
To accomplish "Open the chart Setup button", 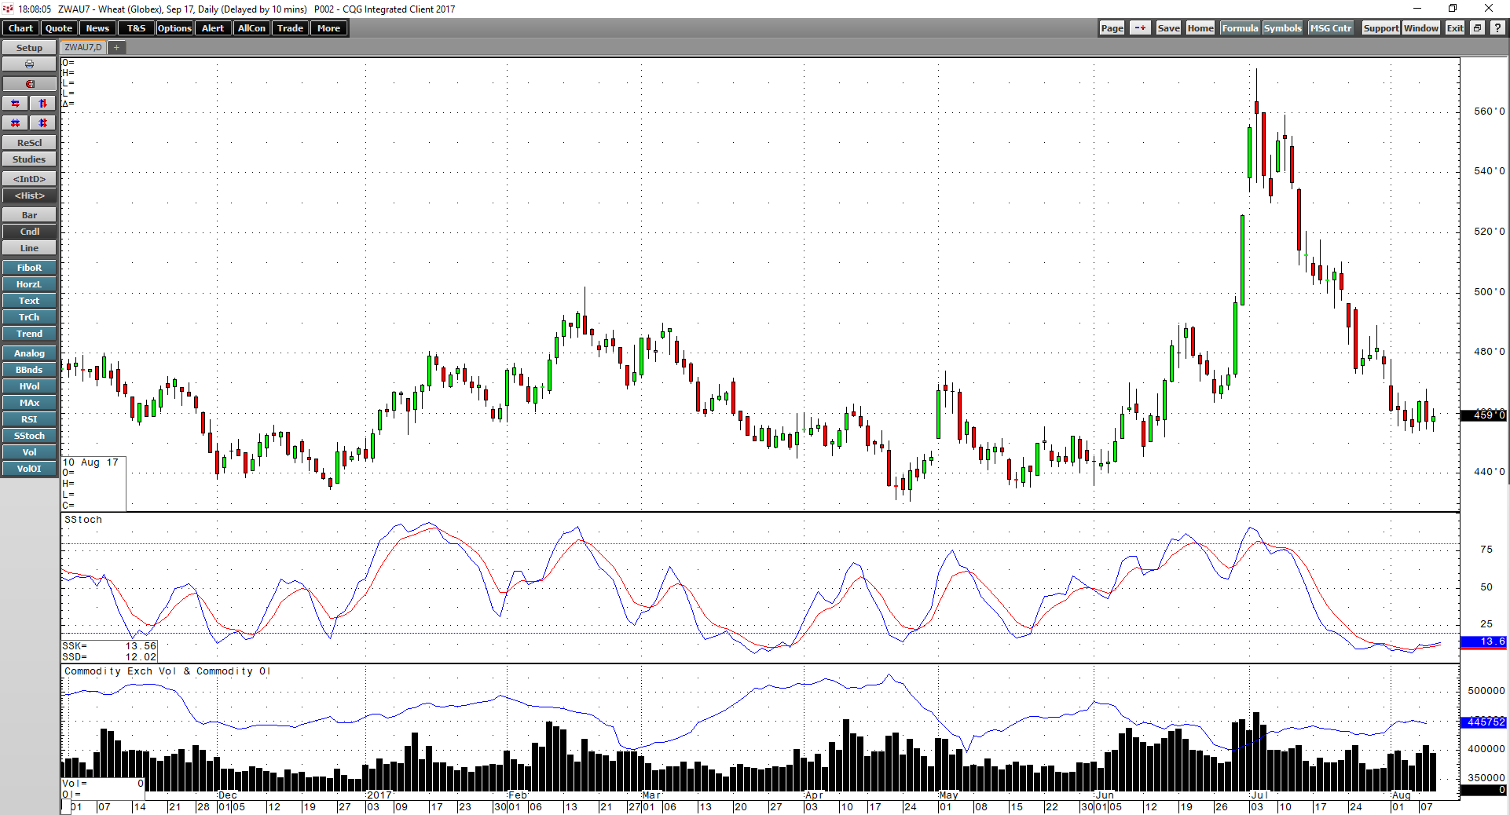I will click(x=29, y=48).
